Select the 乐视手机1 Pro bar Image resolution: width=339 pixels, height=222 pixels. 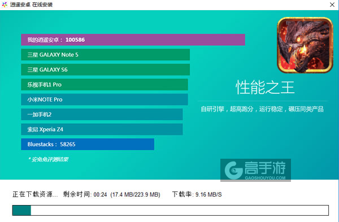pyautogui.click(x=105, y=85)
